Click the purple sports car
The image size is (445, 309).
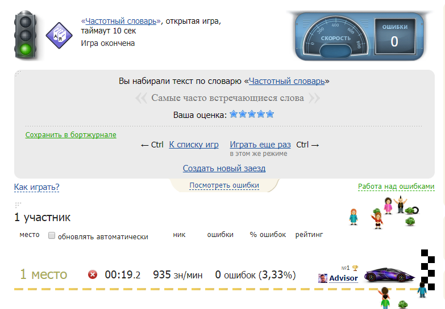click(389, 275)
